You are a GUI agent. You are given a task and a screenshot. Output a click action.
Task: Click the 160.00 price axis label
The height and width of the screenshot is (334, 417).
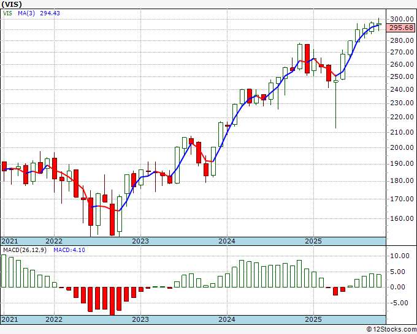(x=402, y=218)
